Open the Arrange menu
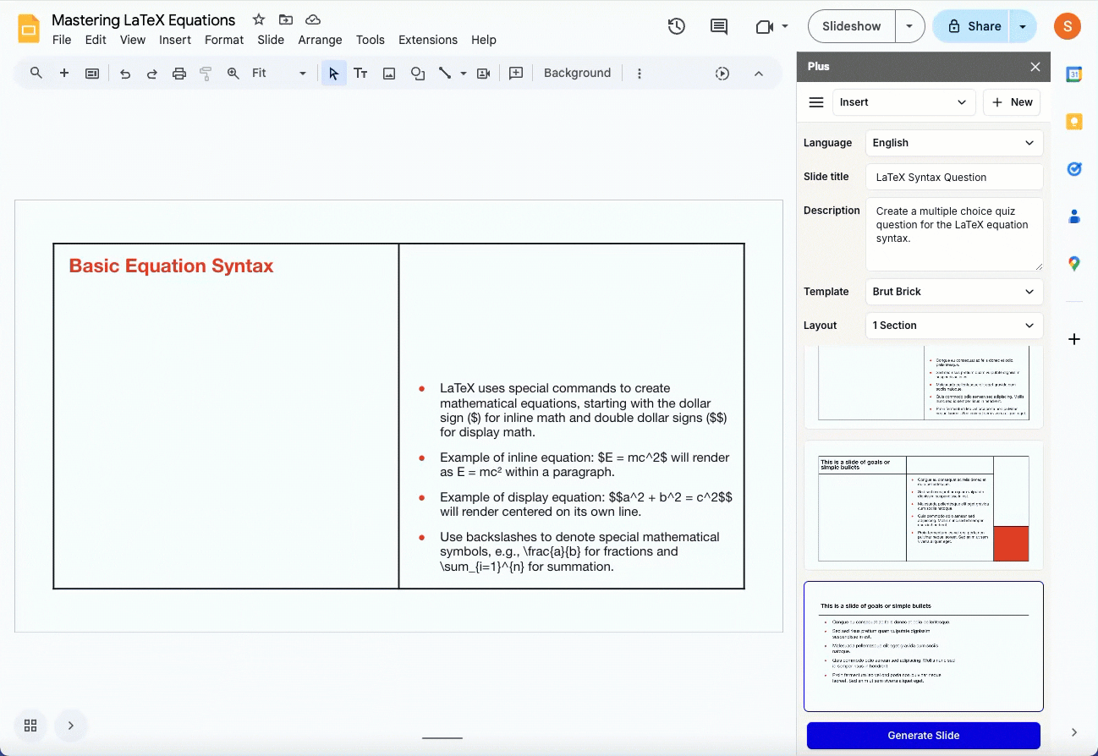The width and height of the screenshot is (1098, 756). [x=320, y=40]
